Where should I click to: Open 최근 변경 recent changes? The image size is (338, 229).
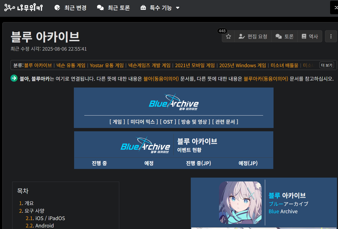[71, 8]
